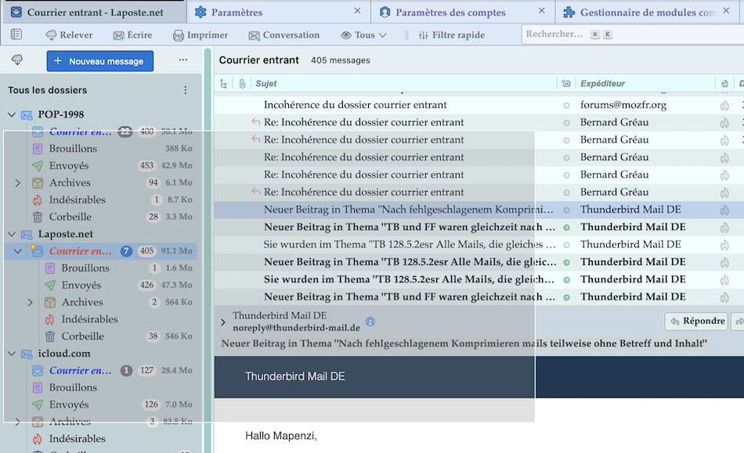Open the spaces toolbar icon at far left
Viewport: 744px width, 453px height.
pos(16,34)
